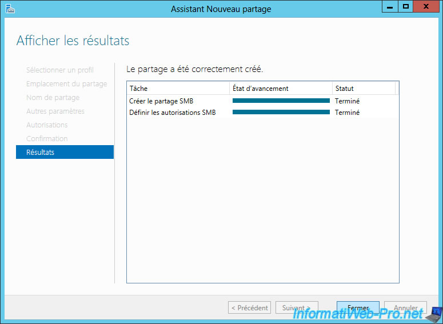Click the < Précédent button
This screenshot has height=324, width=443.
[249, 307]
